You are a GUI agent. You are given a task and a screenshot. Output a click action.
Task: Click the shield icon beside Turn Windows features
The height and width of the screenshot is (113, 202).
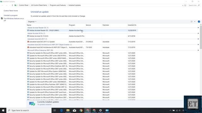click(2, 19)
